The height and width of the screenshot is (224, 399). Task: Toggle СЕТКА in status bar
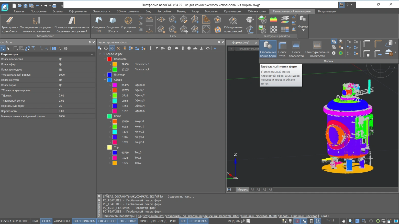(46, 221)
